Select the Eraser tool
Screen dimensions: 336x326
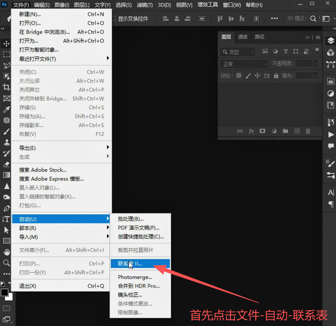click(7, 164)
